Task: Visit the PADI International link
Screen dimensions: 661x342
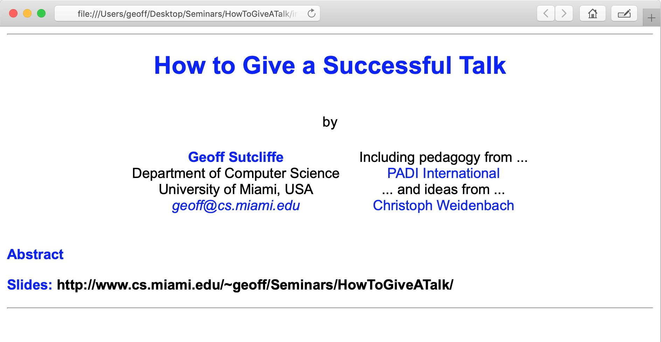Action: (x=443, y=173)
